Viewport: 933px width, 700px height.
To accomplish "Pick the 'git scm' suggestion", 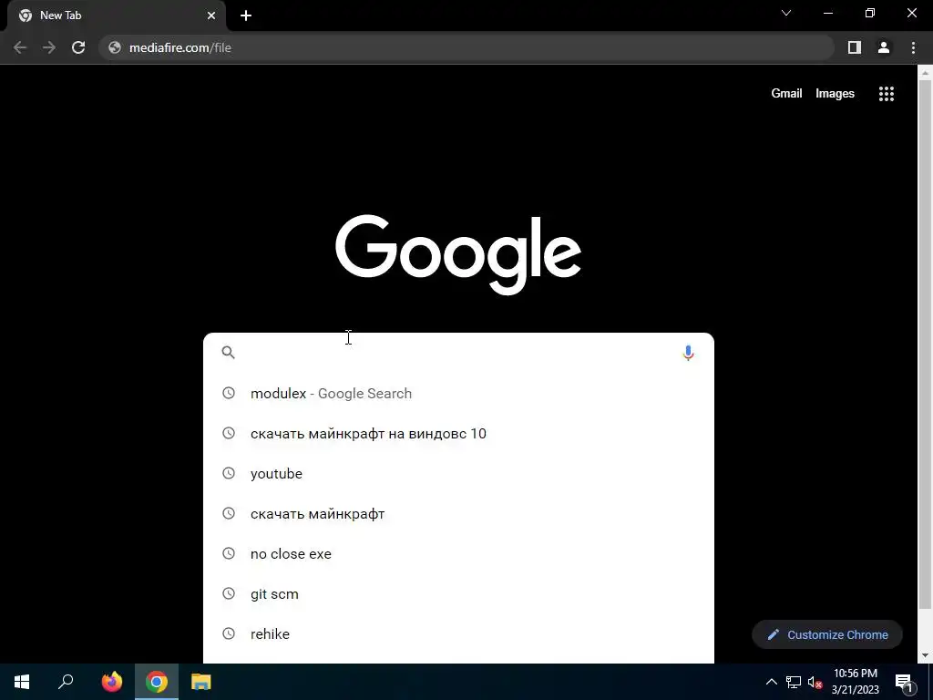I will [x=458, y=593].
